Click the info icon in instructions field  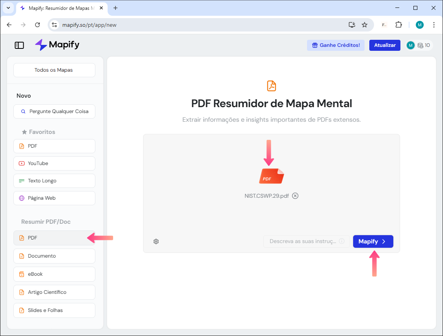click(x=342, y=241)
